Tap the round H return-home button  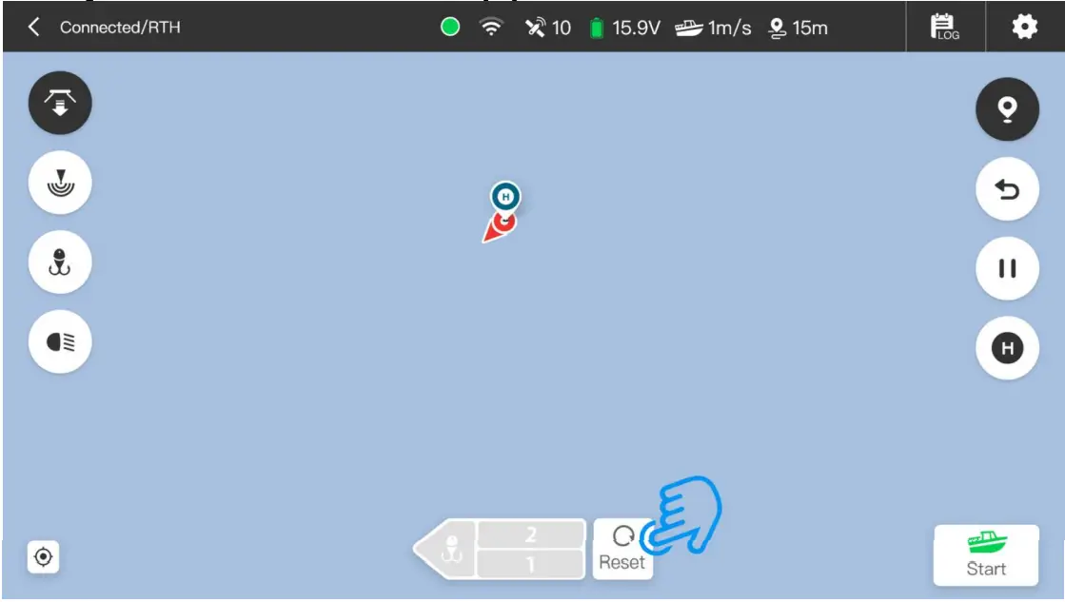tap(1007, 347)
